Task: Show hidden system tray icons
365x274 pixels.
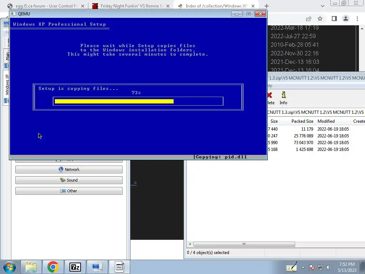Action: (303, 268)
